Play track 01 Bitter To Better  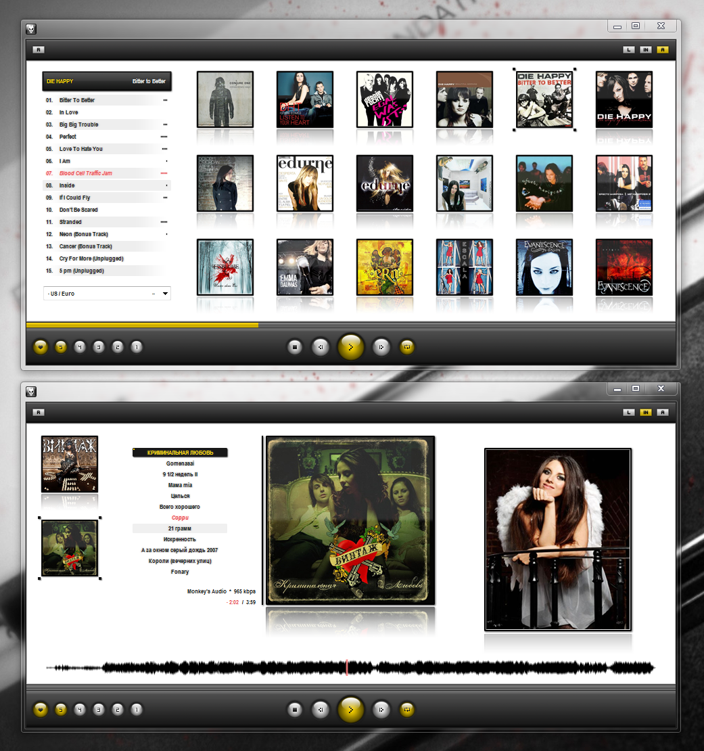click(107, 100)
